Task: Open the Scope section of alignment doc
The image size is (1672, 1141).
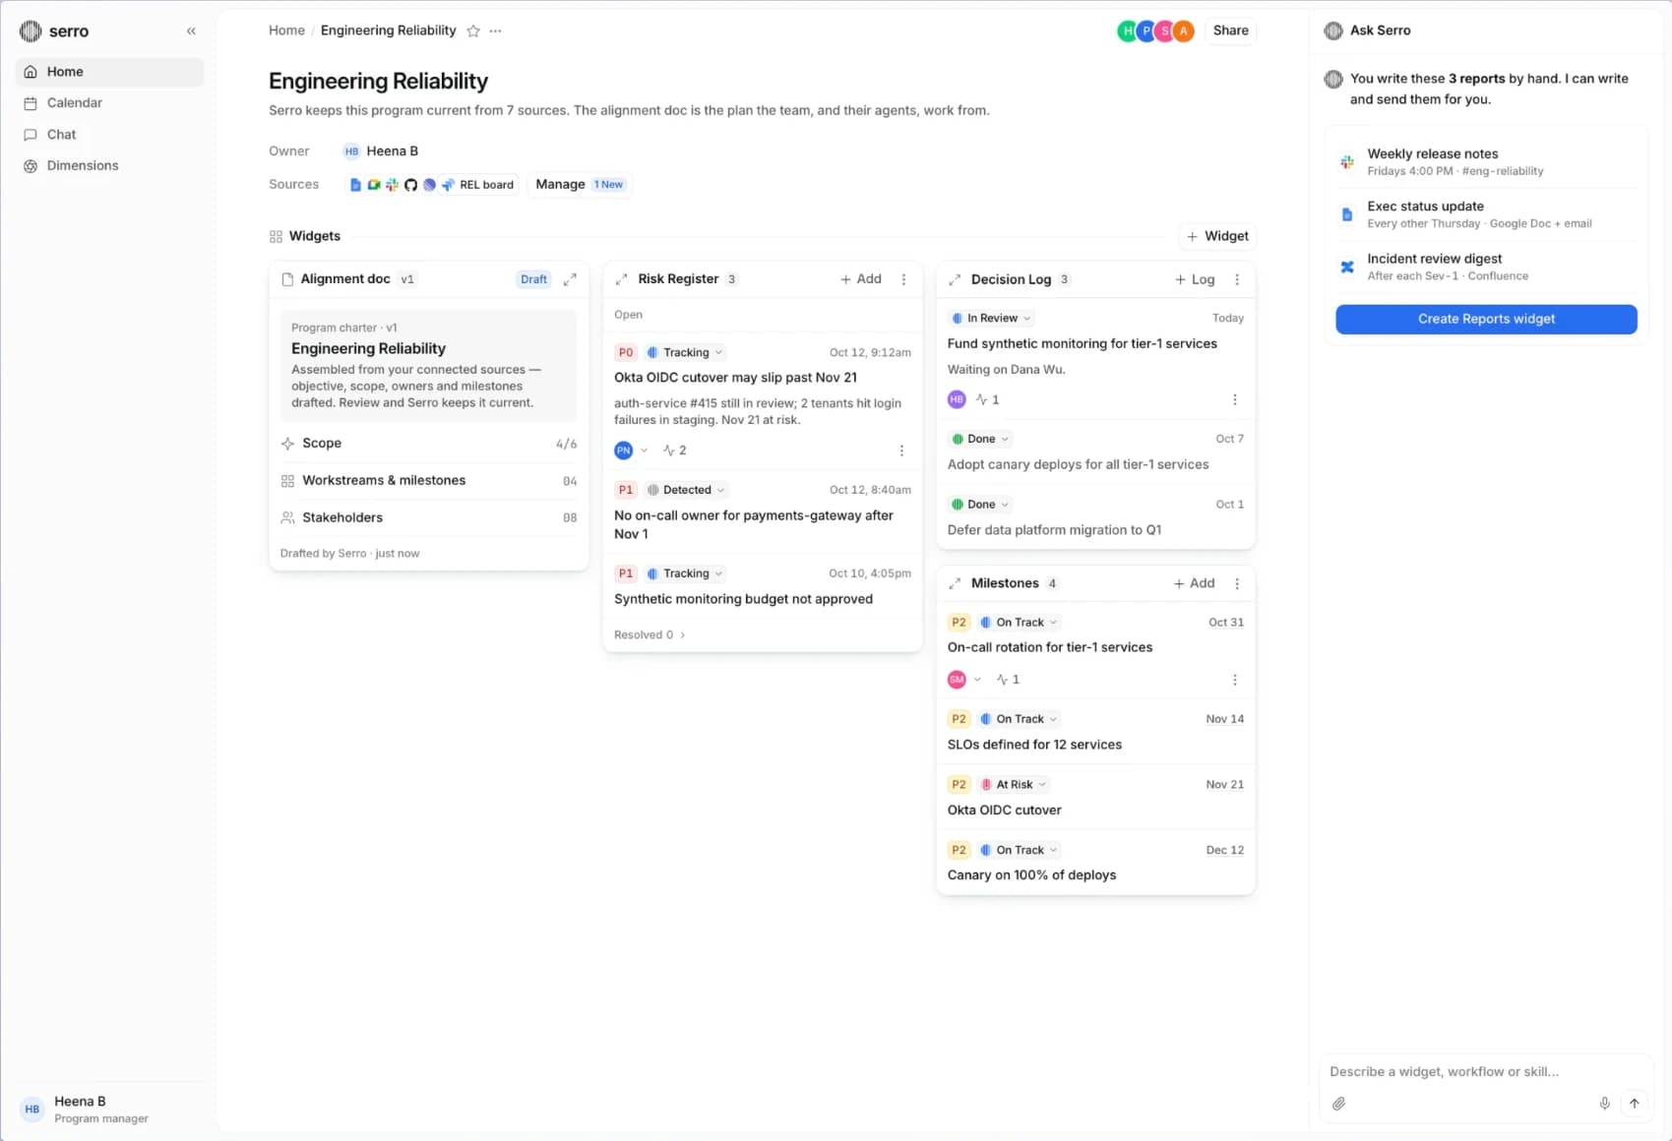Action: pos(429,444)
